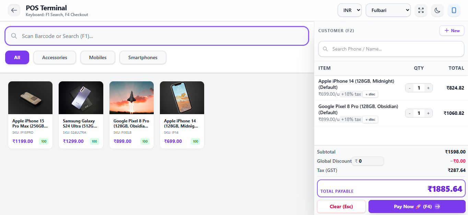Click the Tax (GST) ₹287.64 value
The width and height of the screenshot is (468, 215).
click(456, 170)
